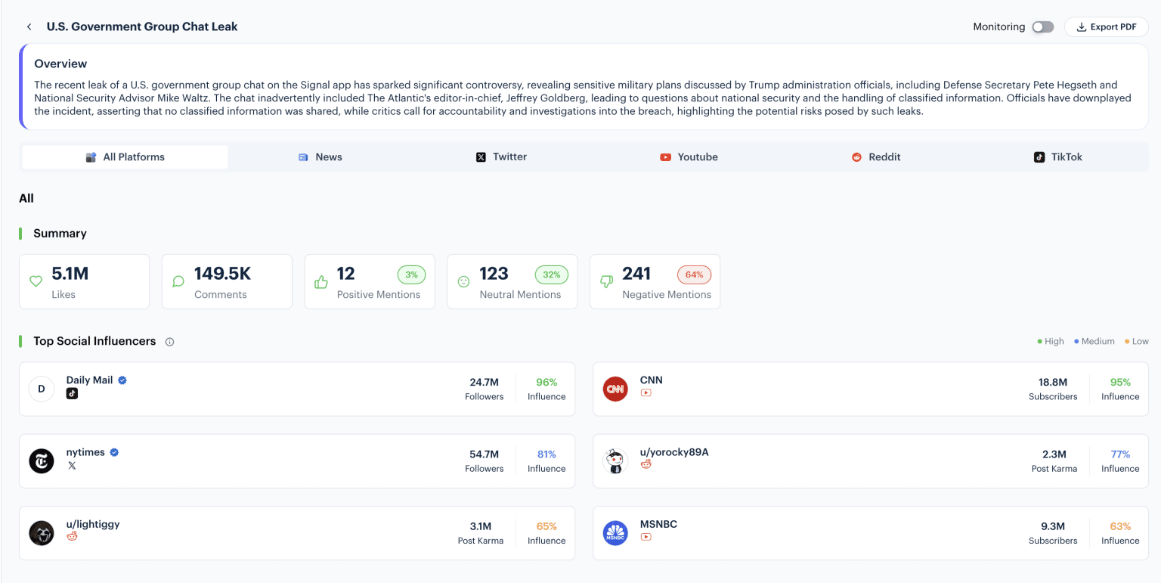Select the Low influence legend dot

point(1128,341)
